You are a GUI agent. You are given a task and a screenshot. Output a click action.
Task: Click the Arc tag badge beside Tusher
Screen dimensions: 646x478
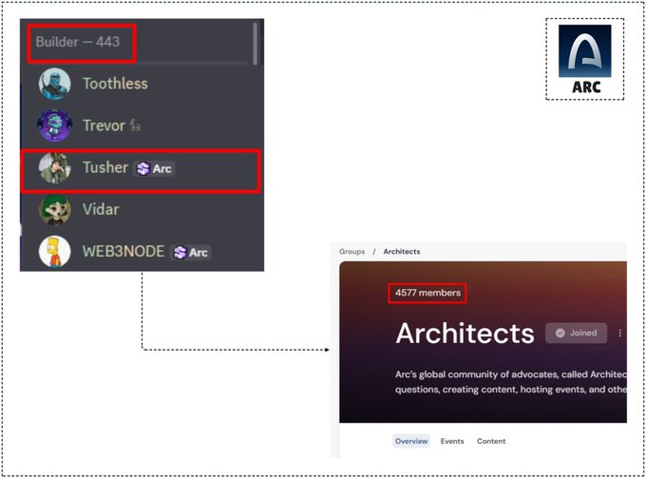[155, 168]
